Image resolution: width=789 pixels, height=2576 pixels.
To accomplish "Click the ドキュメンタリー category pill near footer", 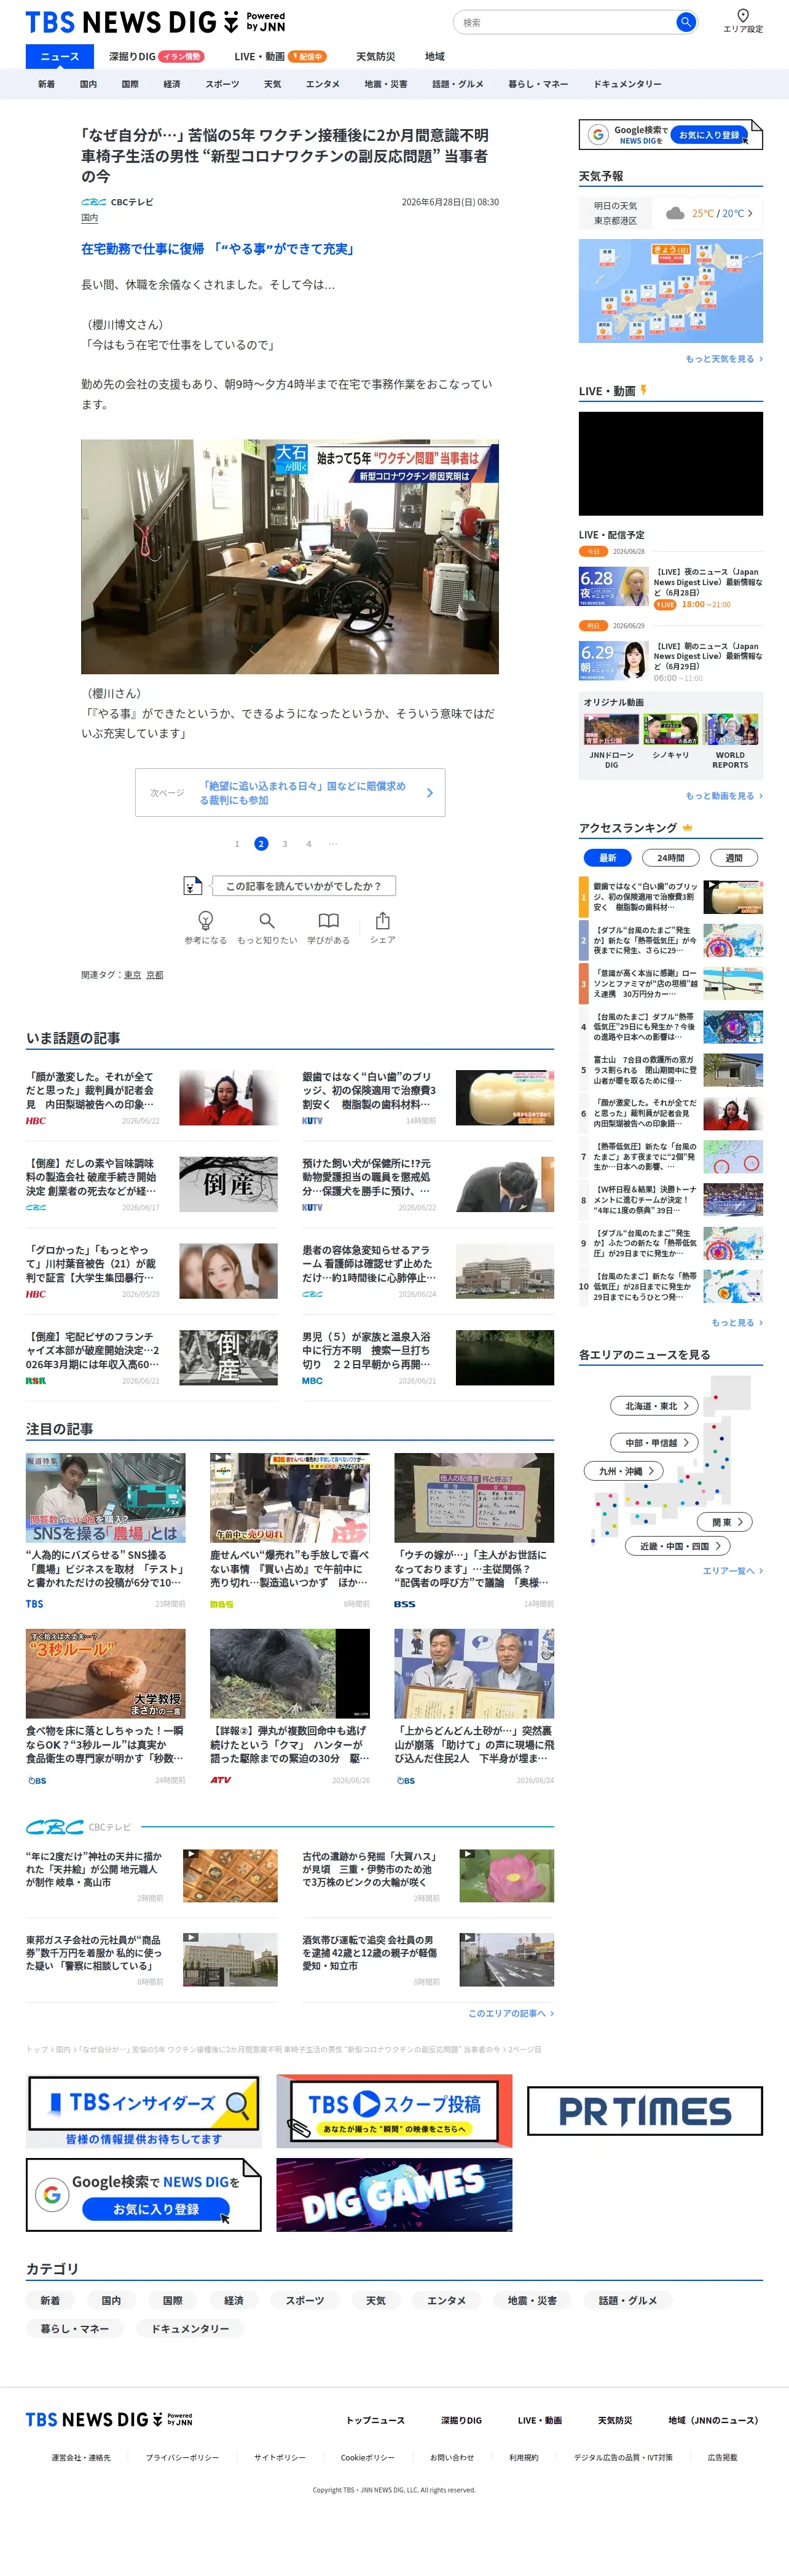I will 190,2329.
